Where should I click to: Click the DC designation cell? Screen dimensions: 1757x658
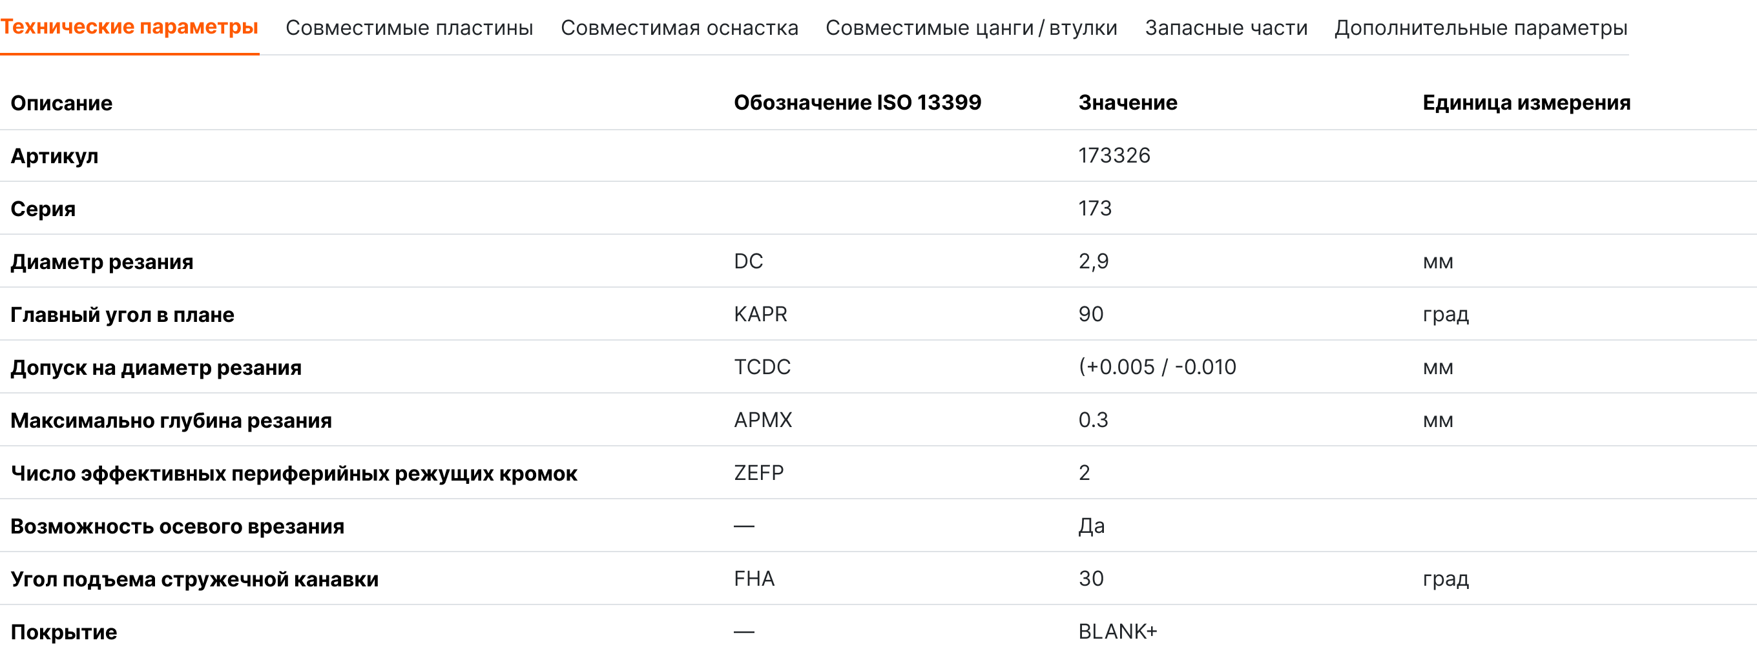click(748, 261)
